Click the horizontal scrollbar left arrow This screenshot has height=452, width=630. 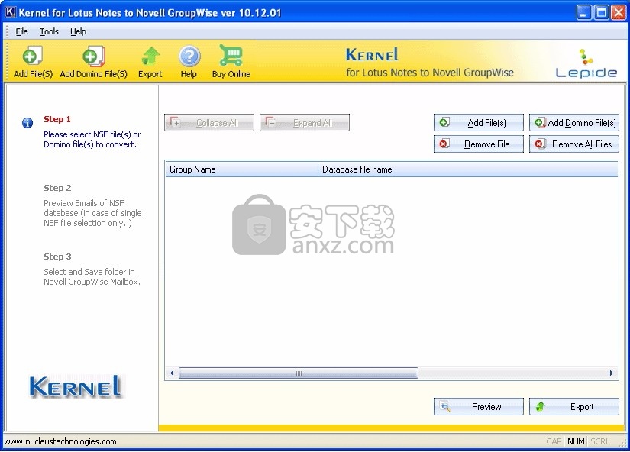[x=172, y=373]
